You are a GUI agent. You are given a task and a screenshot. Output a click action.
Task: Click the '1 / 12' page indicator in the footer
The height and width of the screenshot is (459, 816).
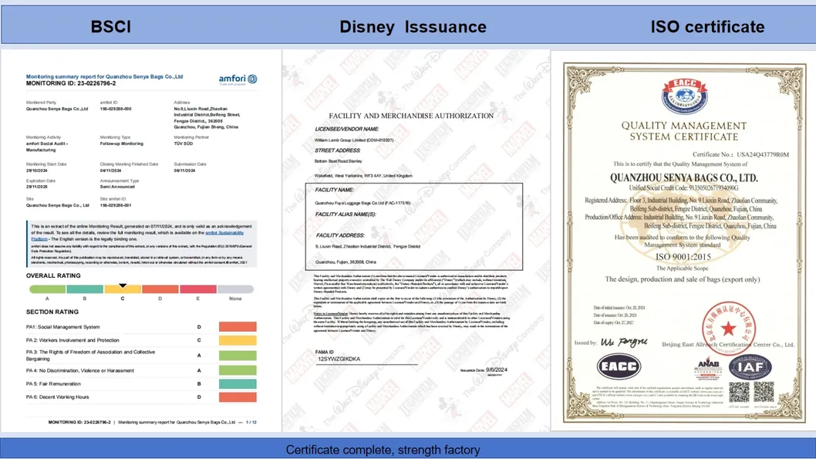pyautogui.click(x=251, y=423)
